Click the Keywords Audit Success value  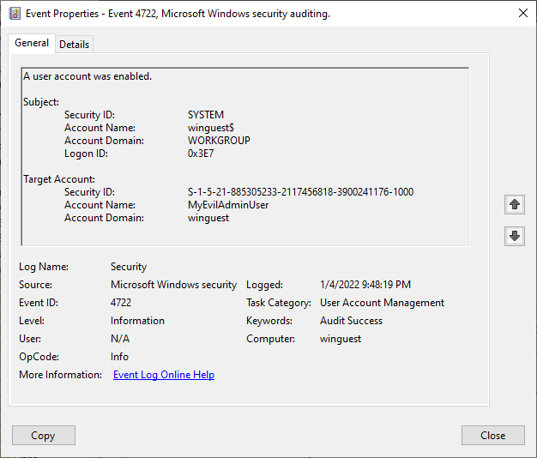click(x=351, y=321)
